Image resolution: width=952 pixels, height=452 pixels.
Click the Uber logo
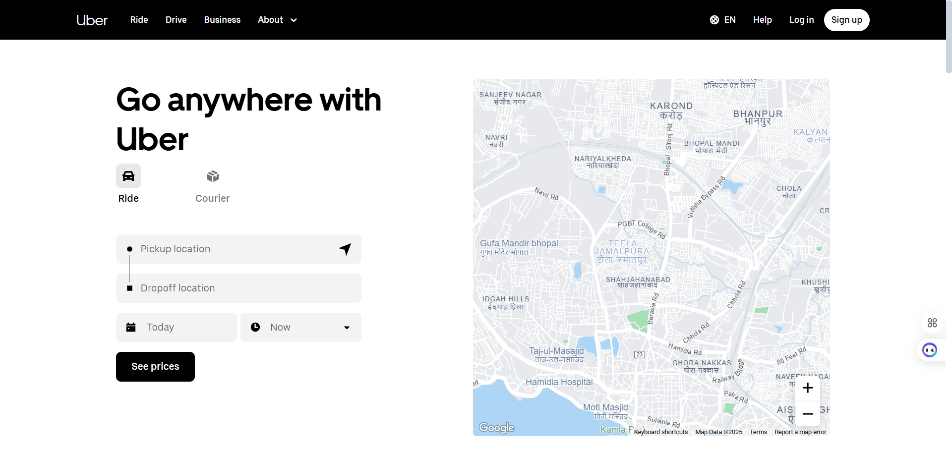(x=91, y=20)
